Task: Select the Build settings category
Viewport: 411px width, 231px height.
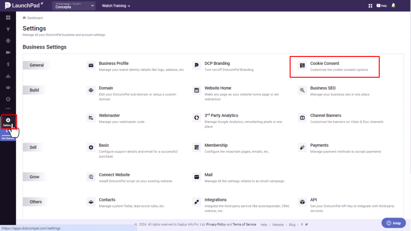Action: click(34, 90)
